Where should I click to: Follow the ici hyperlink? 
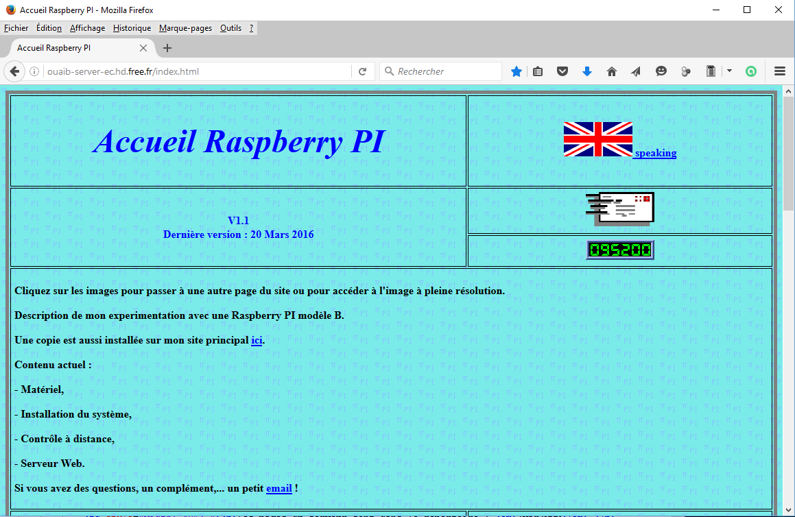tap(257, 340)
